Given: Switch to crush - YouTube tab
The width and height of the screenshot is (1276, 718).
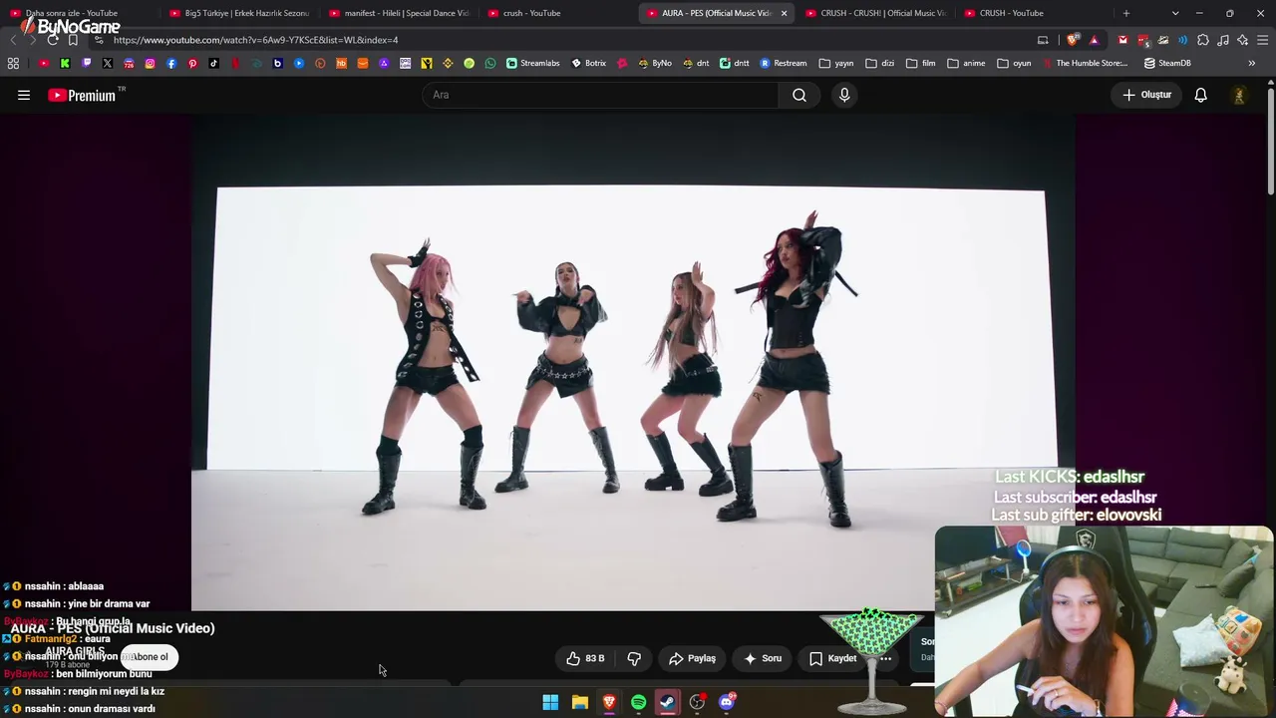Looking at the screenshot, I should 558,13.
